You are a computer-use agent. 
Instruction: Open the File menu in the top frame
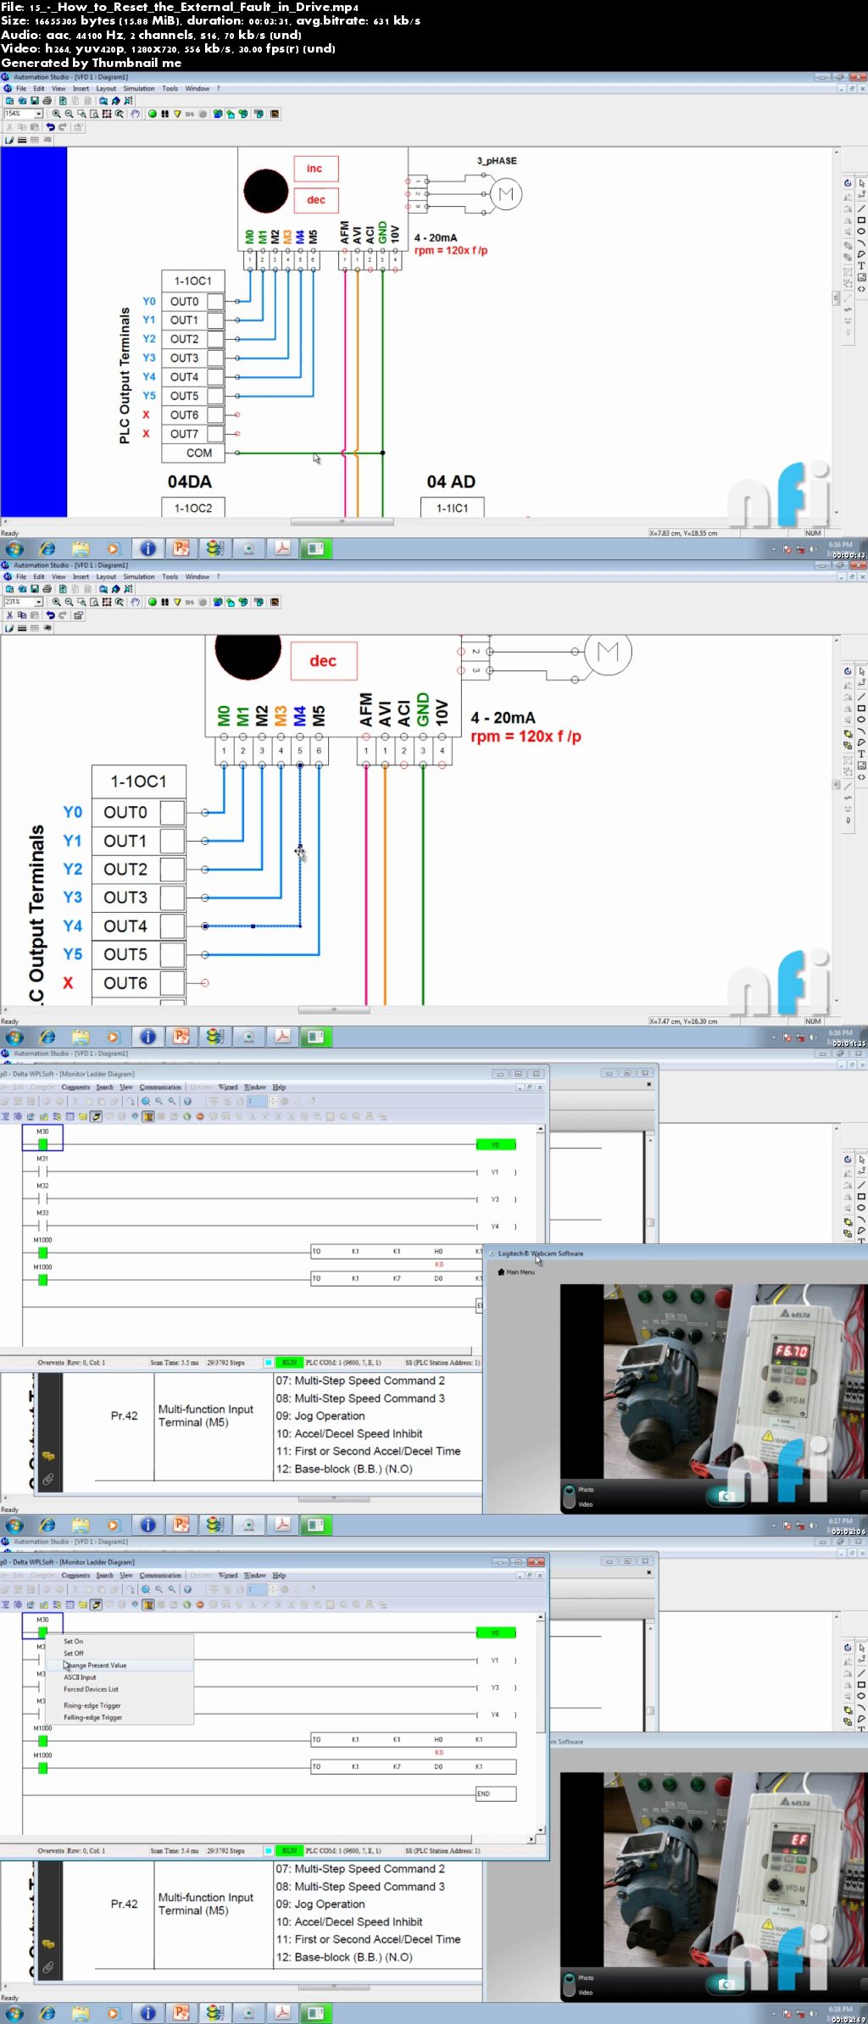(x=21, y=88)
